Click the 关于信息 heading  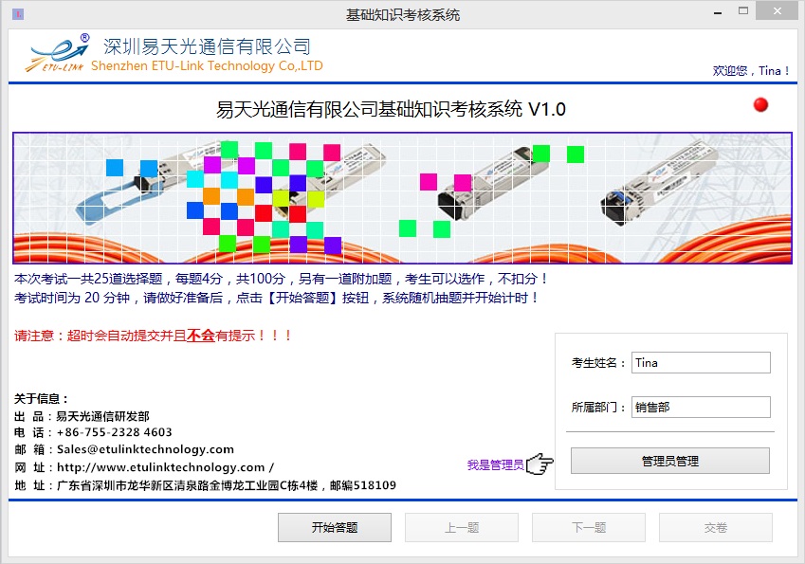pyautogui.click(x=41, y=398)
